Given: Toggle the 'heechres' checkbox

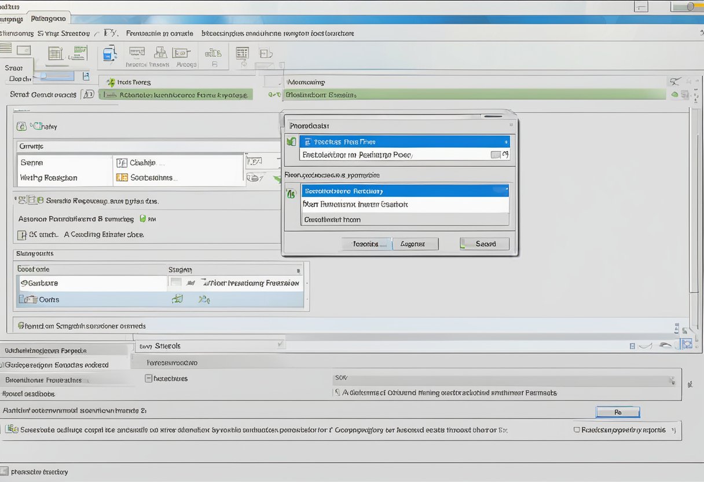Looking at the screenshot, I should (148, 378).
